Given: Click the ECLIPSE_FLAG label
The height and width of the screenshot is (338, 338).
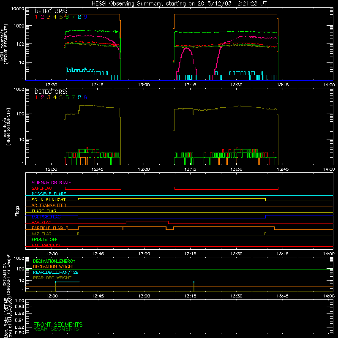Looking at the screenshot, I should click(x=46, y=217).
